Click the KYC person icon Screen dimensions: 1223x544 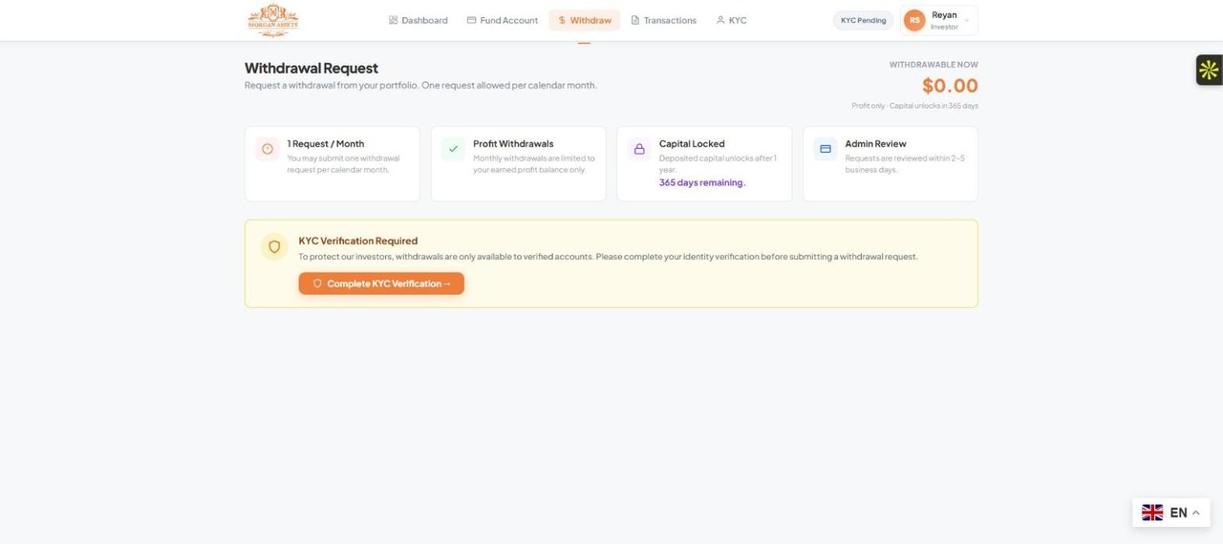720,20
